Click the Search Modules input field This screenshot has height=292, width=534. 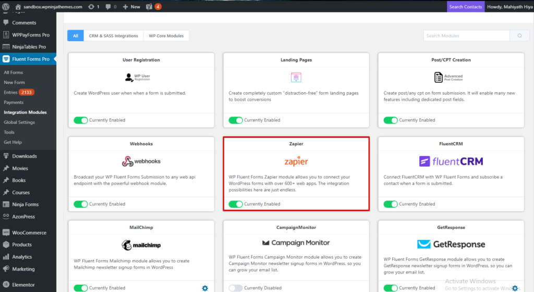click(x=467, y=36)
